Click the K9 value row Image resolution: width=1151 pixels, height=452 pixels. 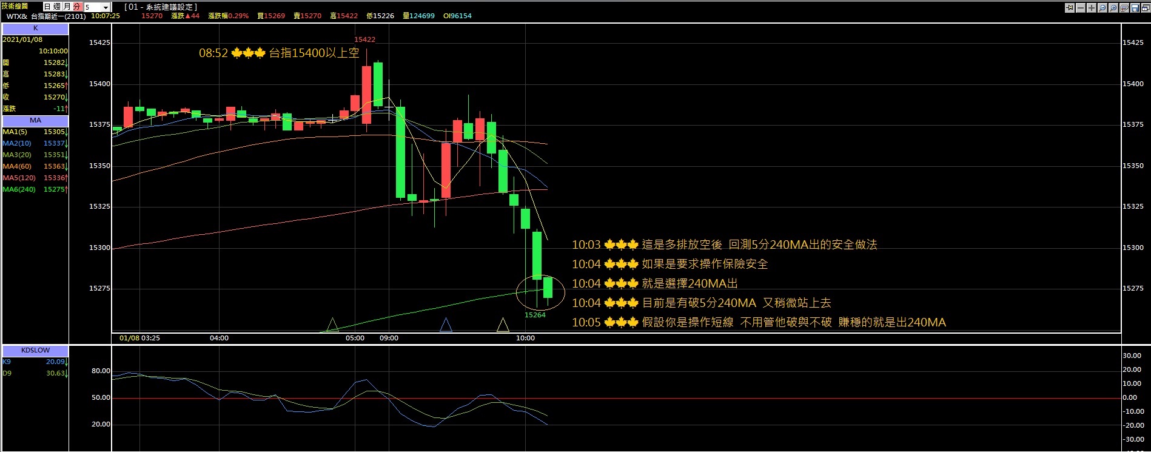pos(35,362)
